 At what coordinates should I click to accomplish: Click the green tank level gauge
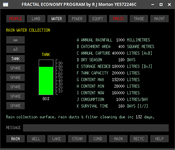click(46, 77)
